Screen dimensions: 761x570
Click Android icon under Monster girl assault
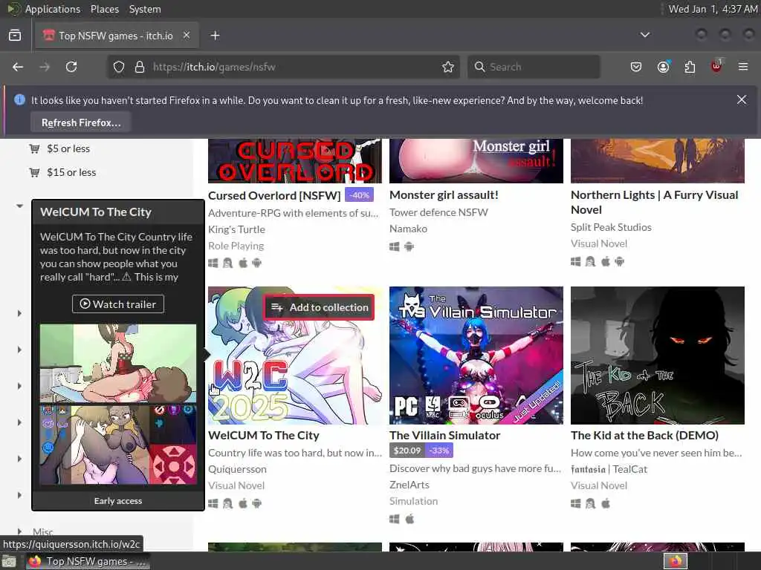409,246
